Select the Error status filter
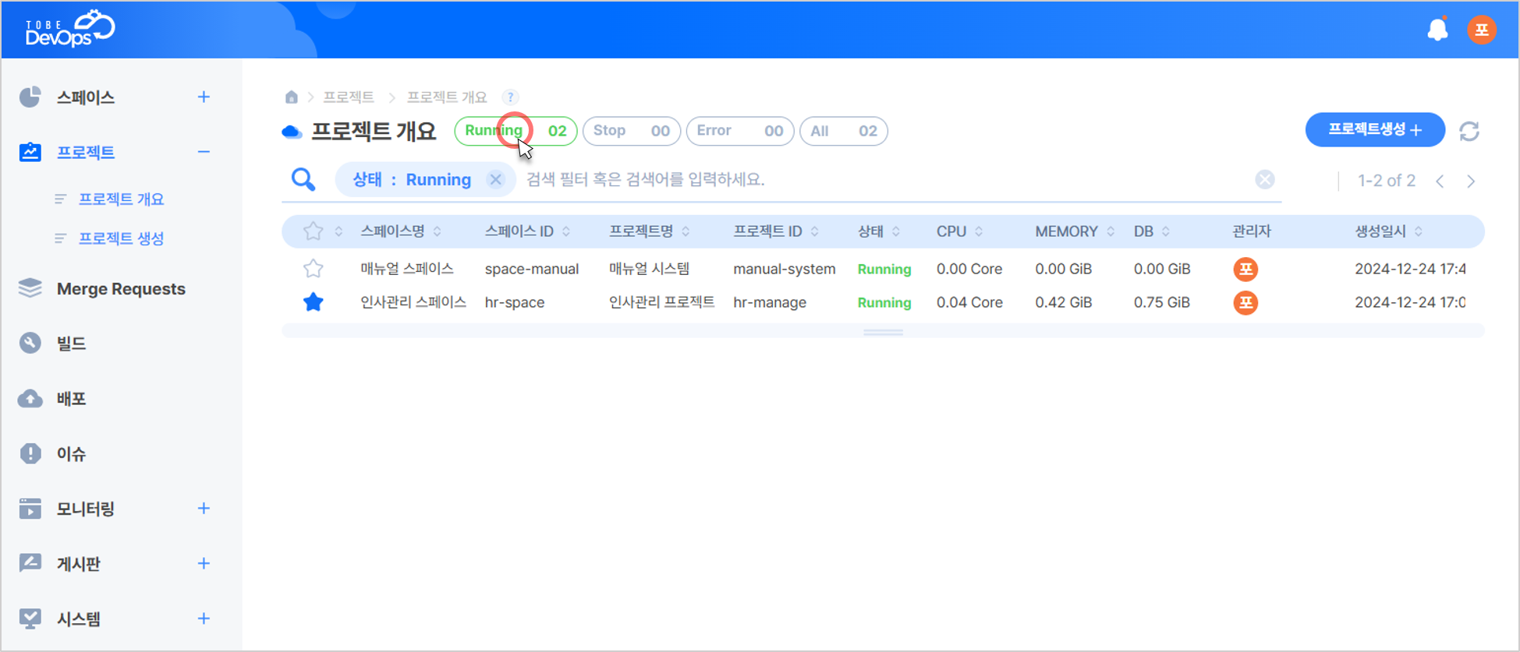Screen dimensions: 1520x652 [x=739, y=131]
